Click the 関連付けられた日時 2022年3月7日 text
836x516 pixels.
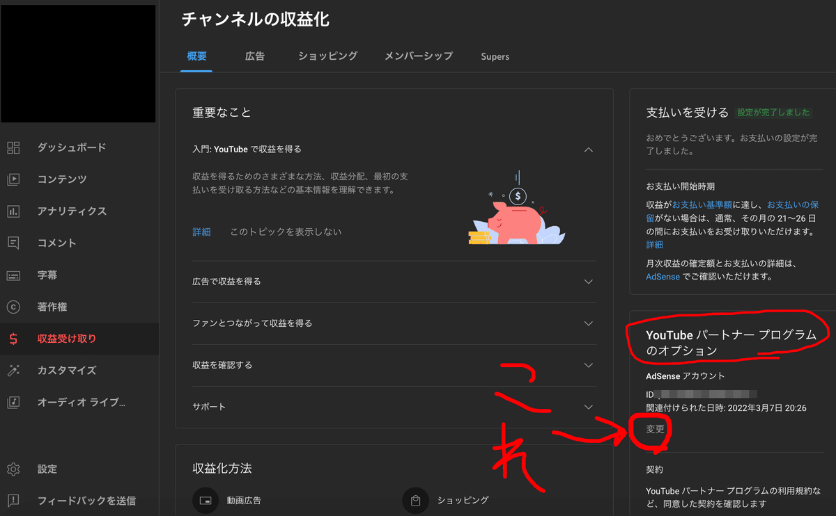(726, 408)
